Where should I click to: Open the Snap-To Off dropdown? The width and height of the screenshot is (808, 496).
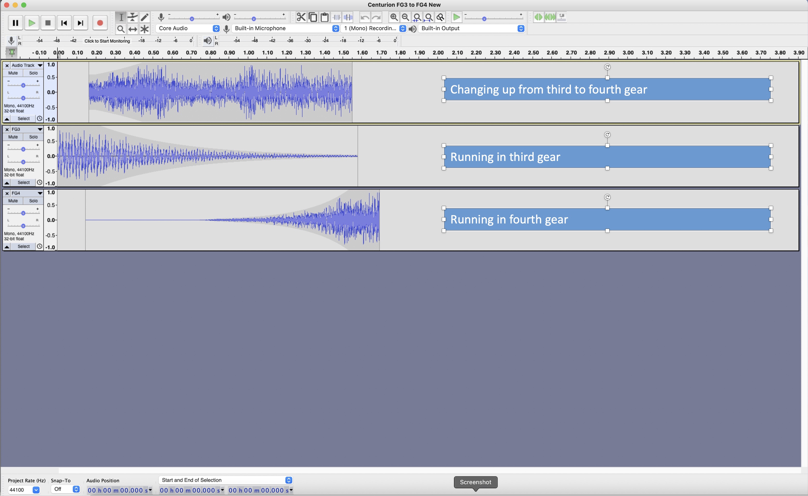(66, 489)
